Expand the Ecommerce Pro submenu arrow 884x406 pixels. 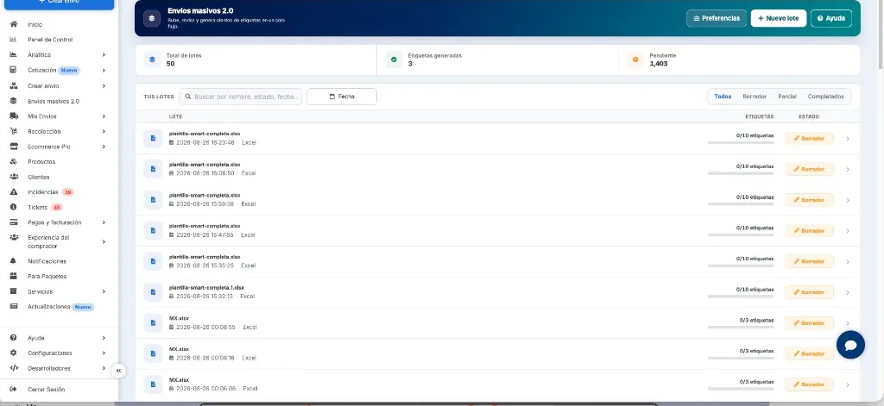point(104,147)
